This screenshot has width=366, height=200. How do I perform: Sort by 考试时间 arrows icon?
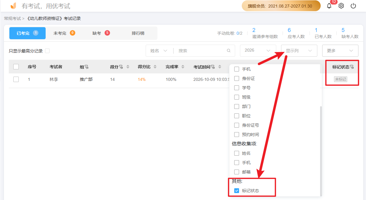[219, 67]
